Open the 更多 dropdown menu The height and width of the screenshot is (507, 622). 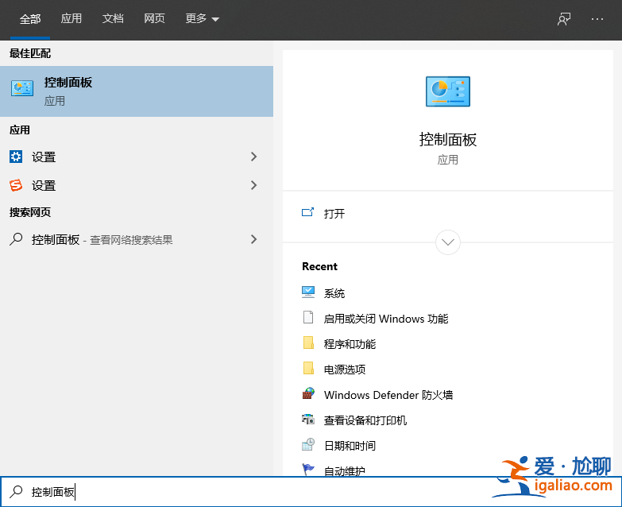click(203, 18)
